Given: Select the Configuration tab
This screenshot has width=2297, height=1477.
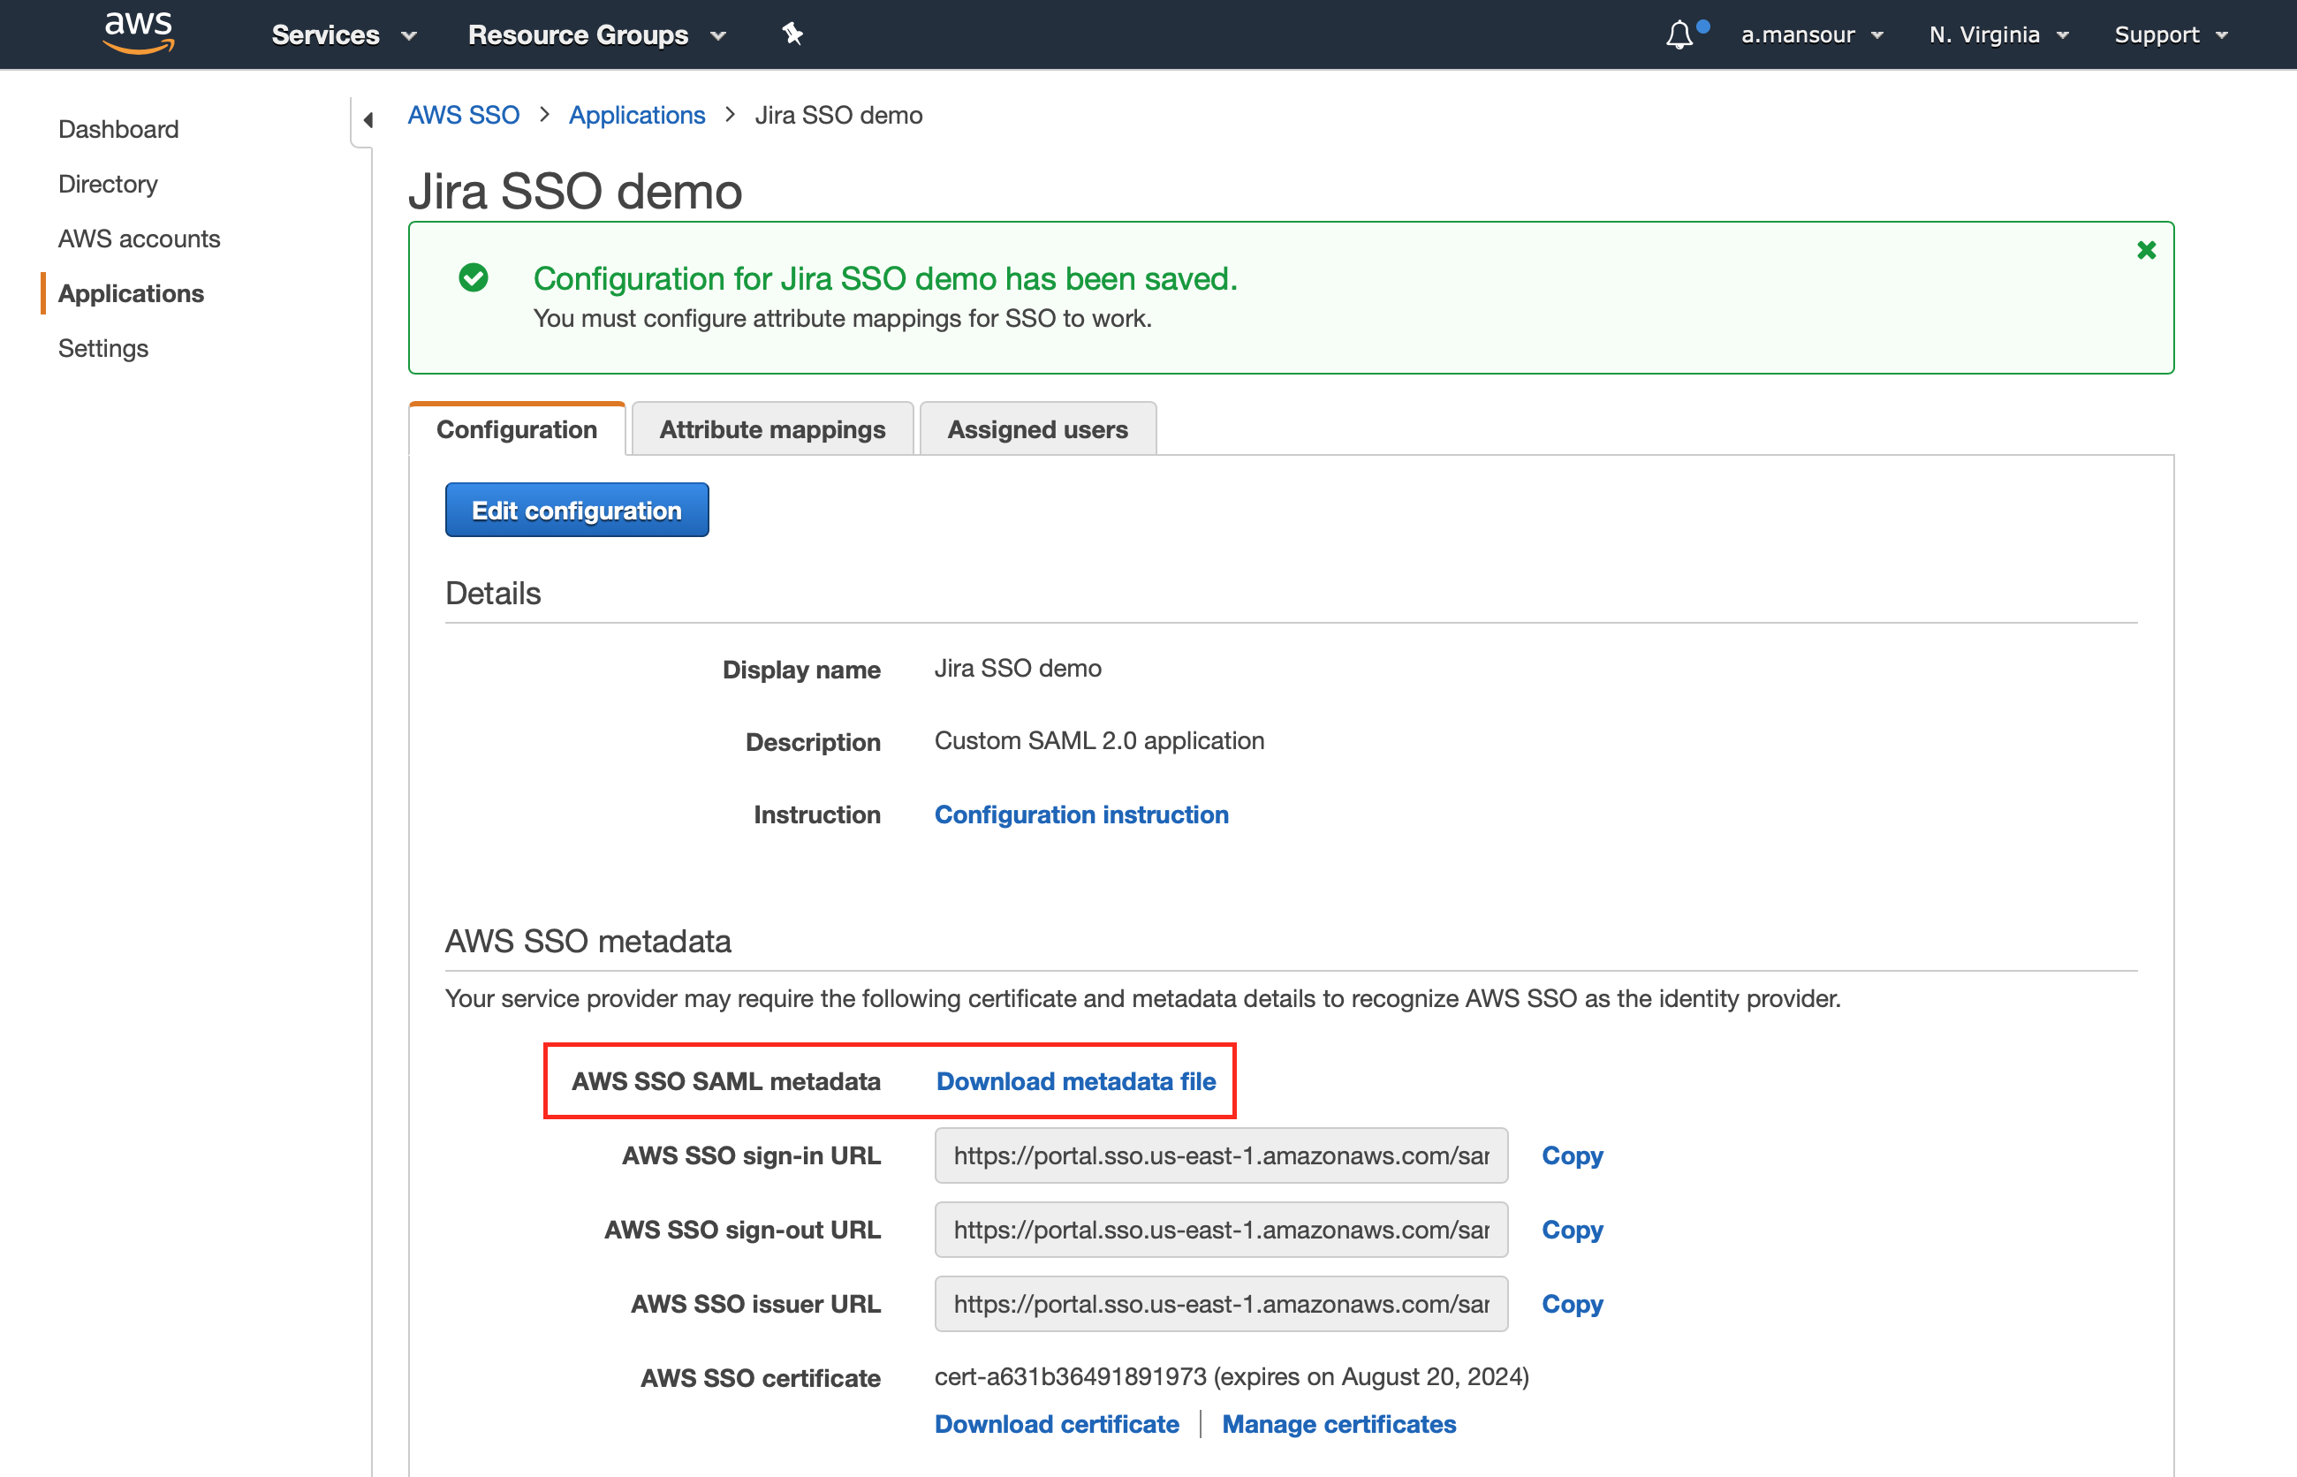Looking at the screenshot, I should 517,428.
